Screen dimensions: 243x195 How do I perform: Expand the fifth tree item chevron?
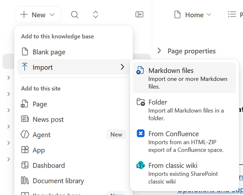tap(9, 143)
